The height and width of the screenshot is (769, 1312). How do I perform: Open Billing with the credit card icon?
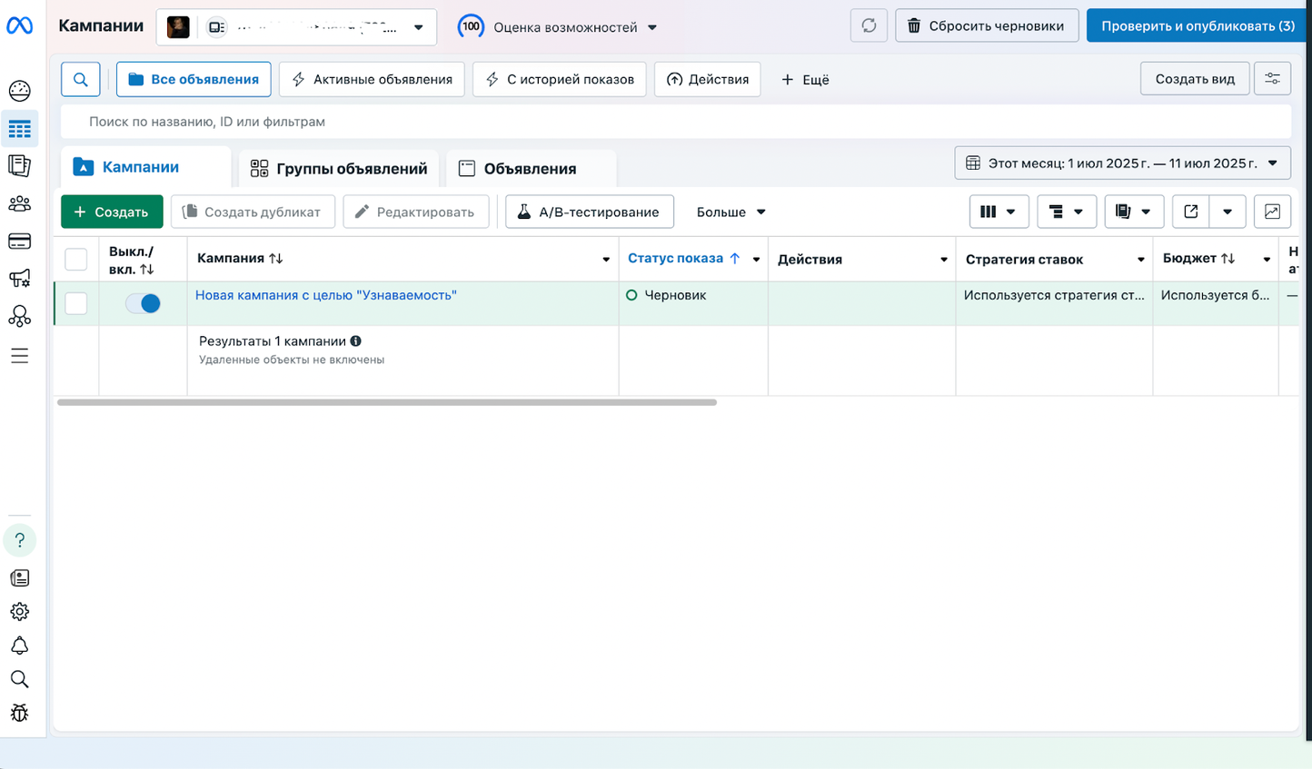20,241
